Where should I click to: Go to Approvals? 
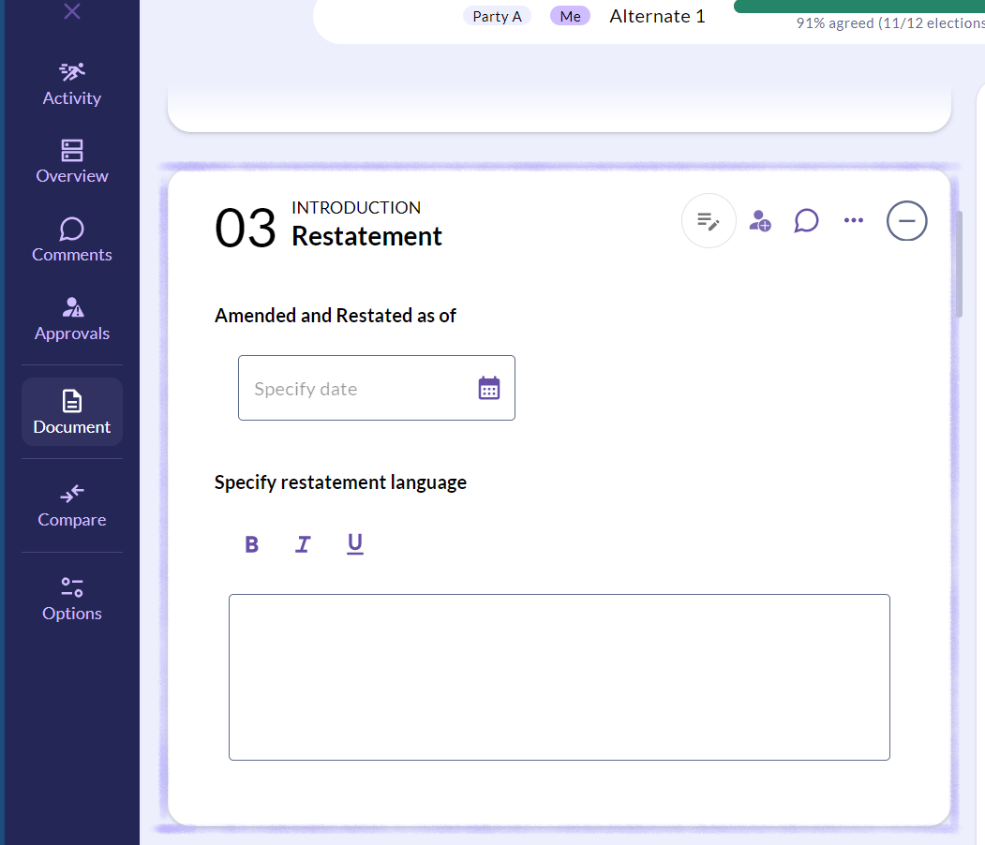[71, 319]
